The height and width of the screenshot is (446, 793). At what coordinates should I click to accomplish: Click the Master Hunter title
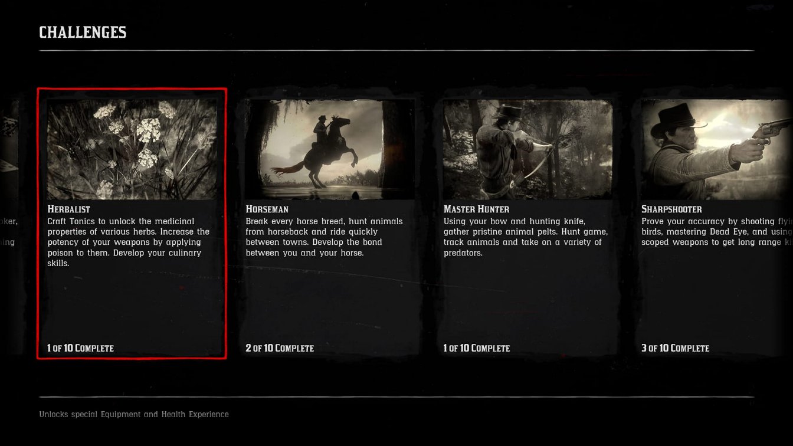[x=477, y=209]
